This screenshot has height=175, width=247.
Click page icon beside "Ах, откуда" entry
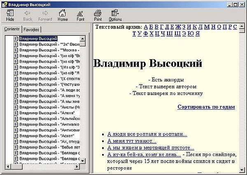(x=16, y=141)
